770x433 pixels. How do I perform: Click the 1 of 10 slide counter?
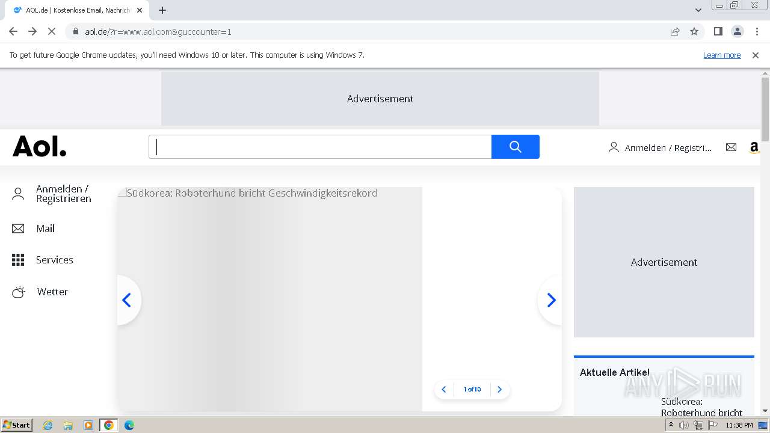point(472,389)
